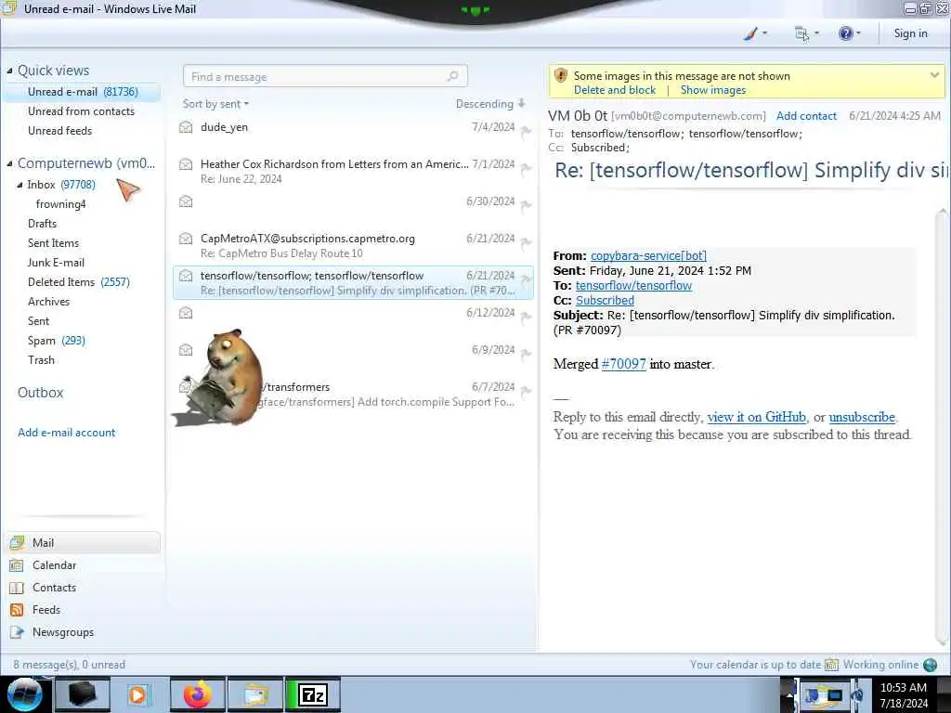Open copybara-service[bot] sender link
Image resolution: width=951 pixels, height=713 pixels.
point(648,256)
